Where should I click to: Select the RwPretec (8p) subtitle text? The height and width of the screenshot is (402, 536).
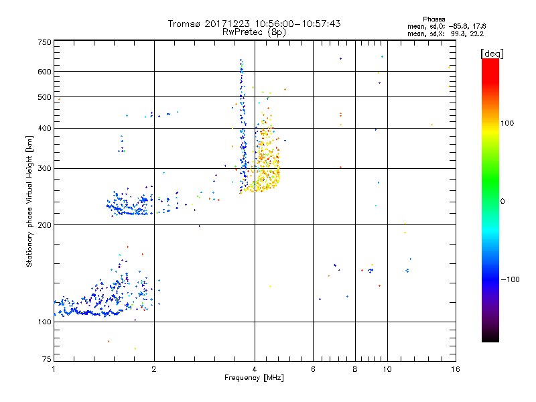(x=254, y=32)
